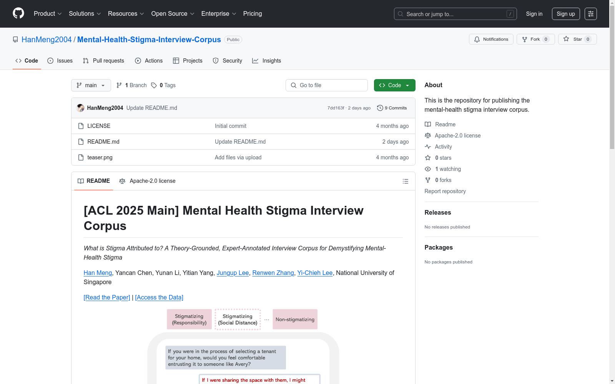Open the HanMeng2004 owner profile link
The image size is (615, 384).
[47, 40]
